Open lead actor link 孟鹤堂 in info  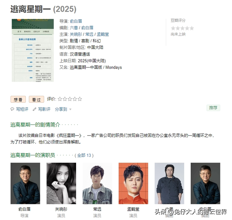click(103, 34)
